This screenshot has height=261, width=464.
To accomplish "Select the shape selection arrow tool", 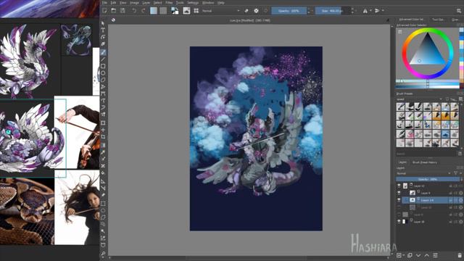I will pyautogui.click(x=103, y=23).
